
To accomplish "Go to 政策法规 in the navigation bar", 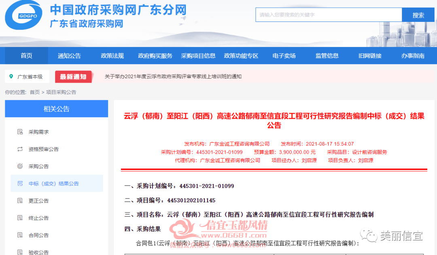I will (112, 56).
